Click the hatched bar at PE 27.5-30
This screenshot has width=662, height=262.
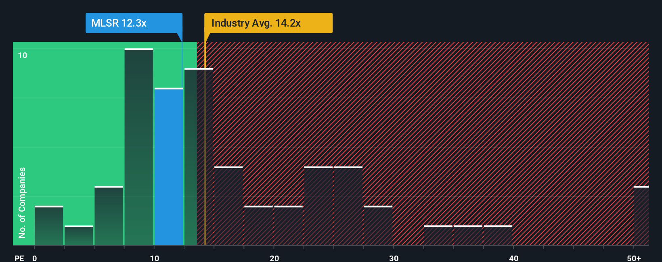(378, 226)
